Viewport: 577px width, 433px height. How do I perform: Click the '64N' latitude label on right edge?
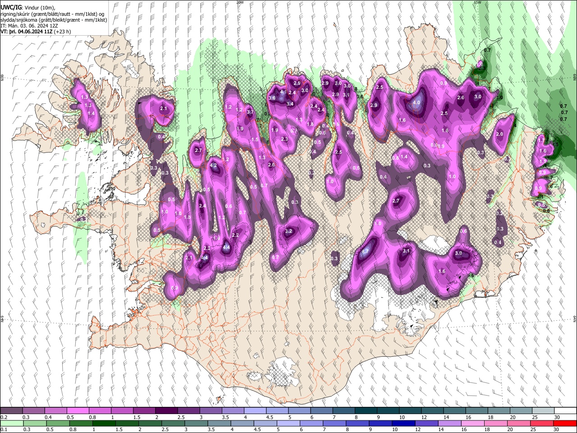coord(575,318)
